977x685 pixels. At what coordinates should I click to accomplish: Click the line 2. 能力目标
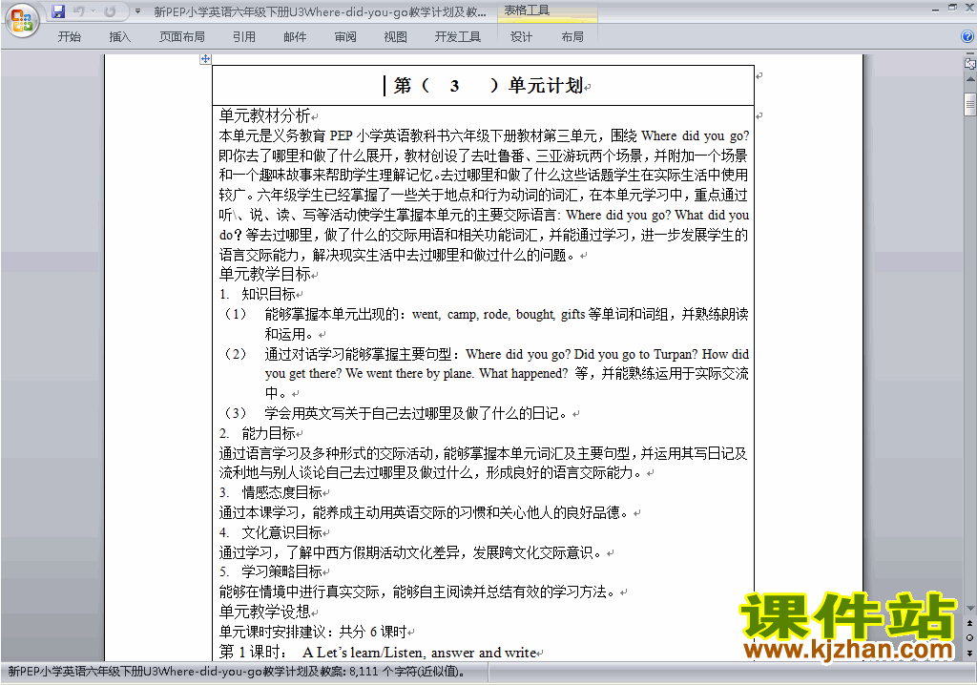point(258,433)
